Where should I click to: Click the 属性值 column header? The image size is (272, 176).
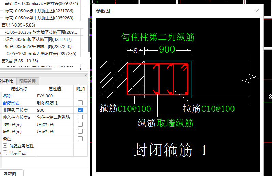55,89
